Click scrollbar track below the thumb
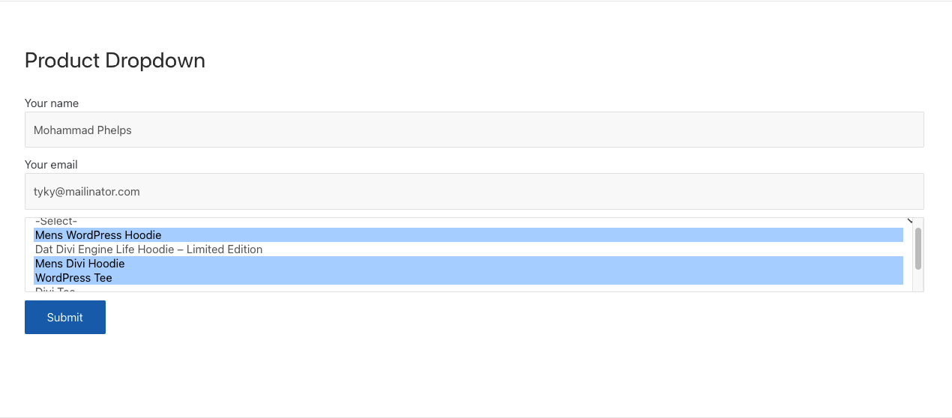The height and width of the screenshot is (418, 952). tap(918, 280)
